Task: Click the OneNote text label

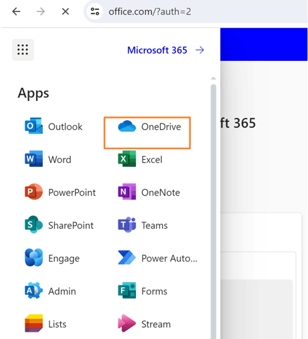Action: point(161,192)
